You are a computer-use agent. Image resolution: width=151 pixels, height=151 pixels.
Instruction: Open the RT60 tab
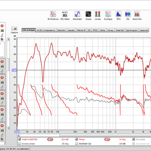point(95,30)
